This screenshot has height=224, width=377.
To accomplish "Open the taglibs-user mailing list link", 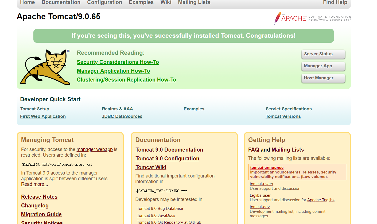I will tap(260, 195).
